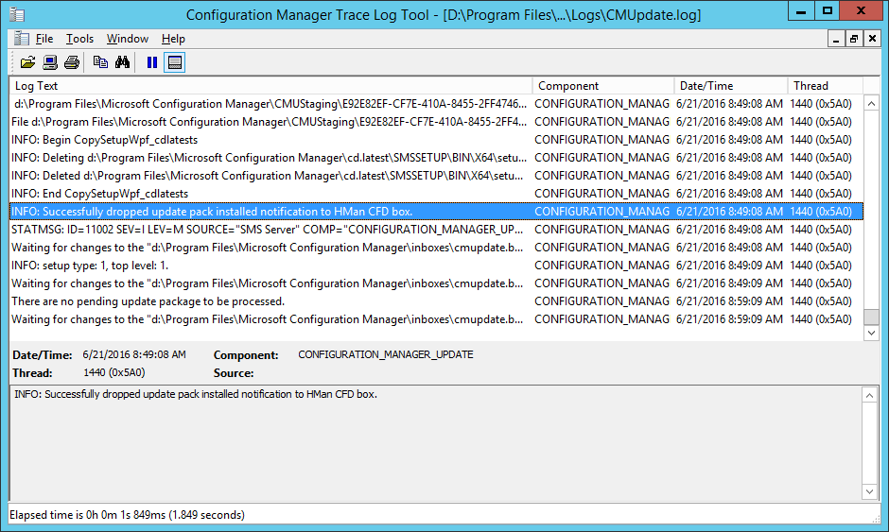
Task: Restore the inner CMUpdate.log document window
Action: point(854,39)
